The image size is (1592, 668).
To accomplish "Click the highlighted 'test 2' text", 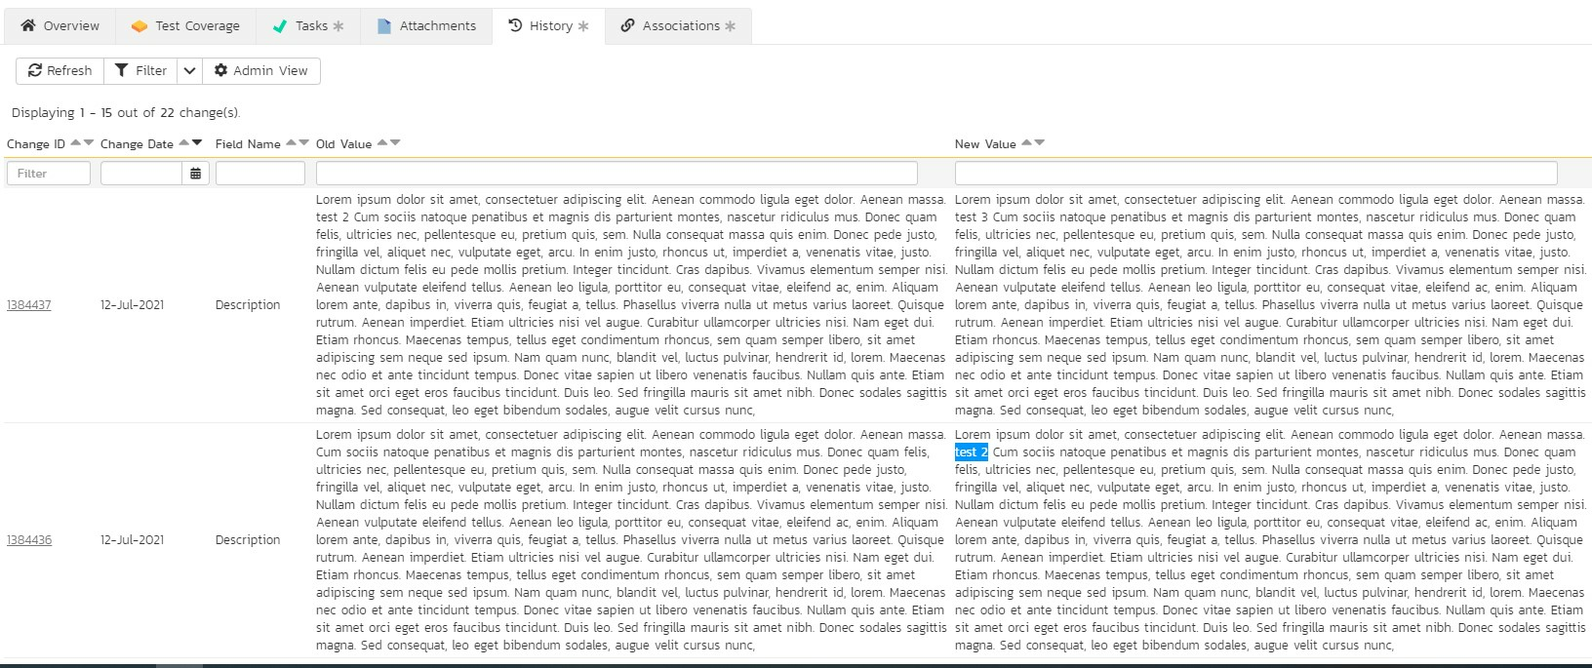I will pyautogui.click(x=972, y=452).
